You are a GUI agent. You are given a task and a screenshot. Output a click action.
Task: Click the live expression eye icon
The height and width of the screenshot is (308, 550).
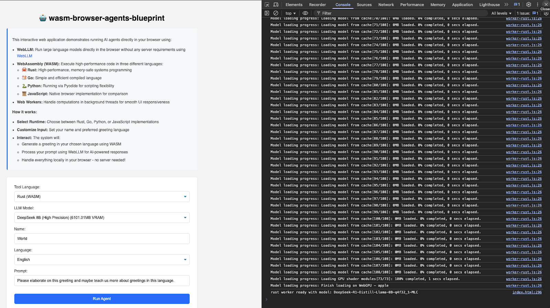click(305, 13)
